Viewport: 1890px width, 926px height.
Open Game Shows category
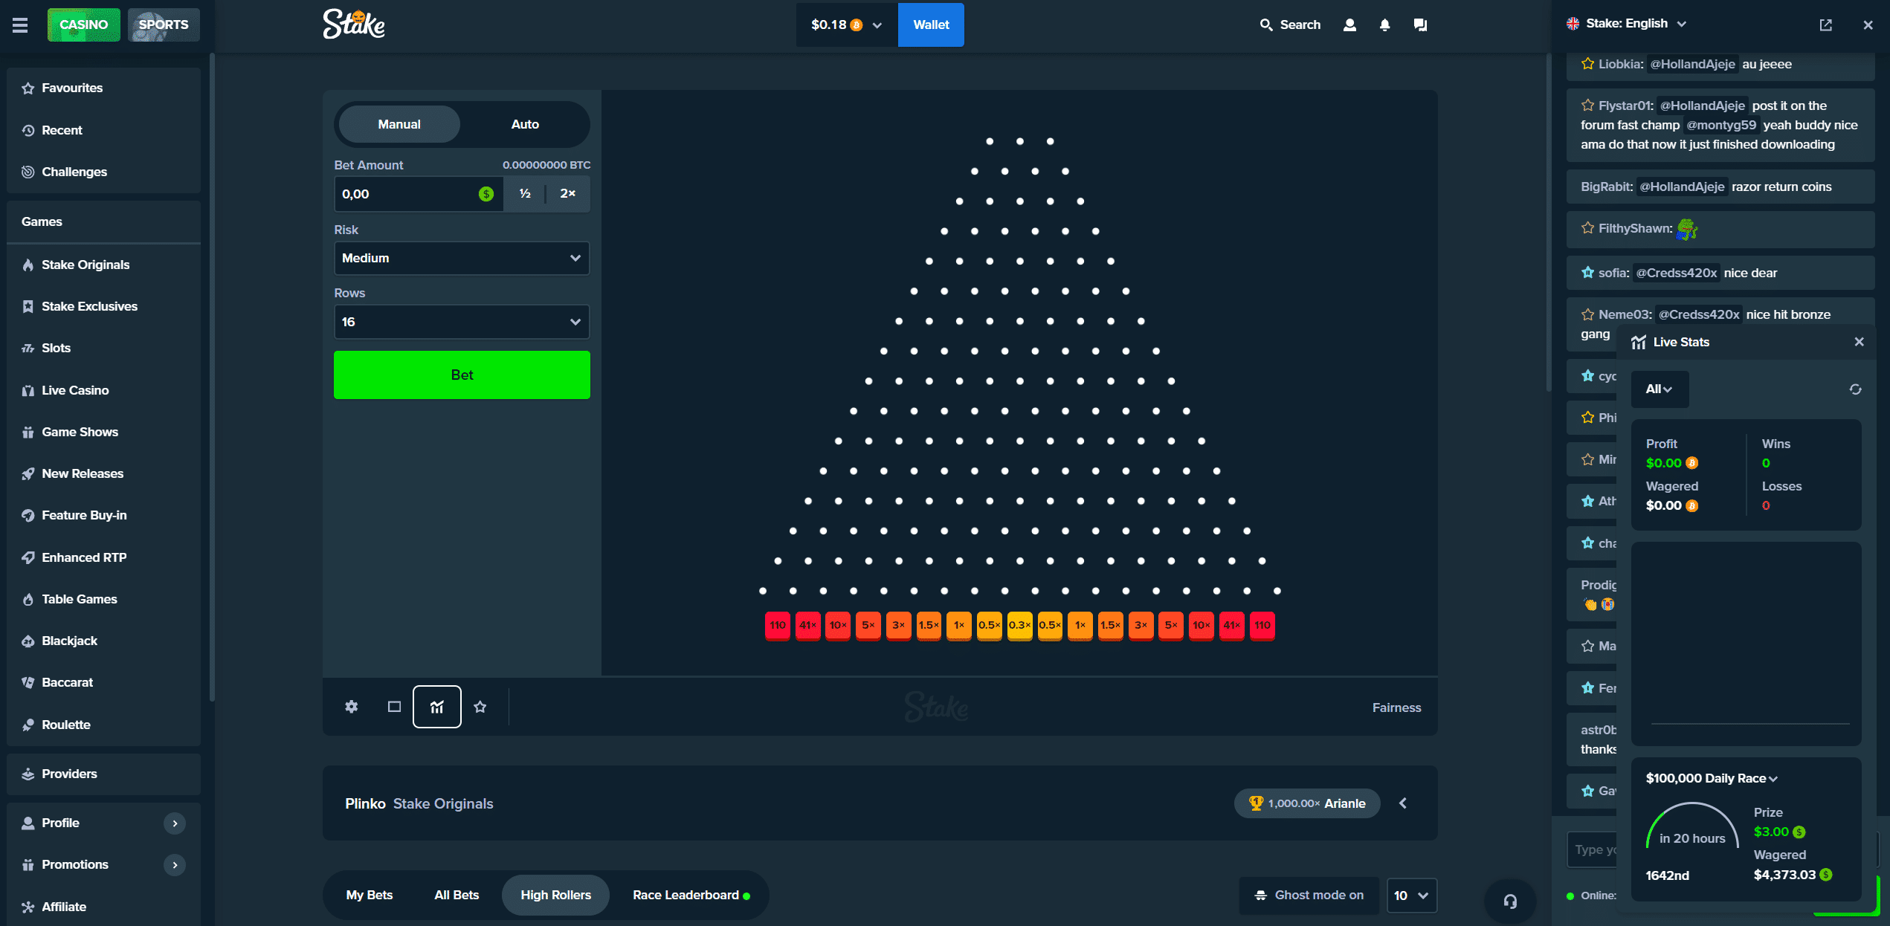pyautogui.click(x=103, y=432)
